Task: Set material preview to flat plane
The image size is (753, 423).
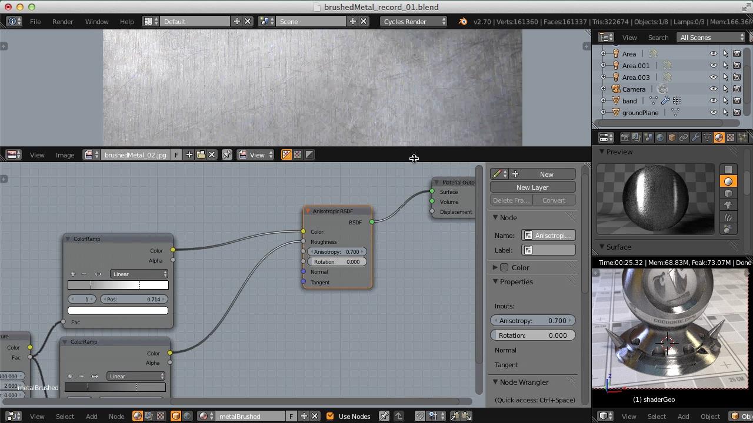Action: [728, 170]
